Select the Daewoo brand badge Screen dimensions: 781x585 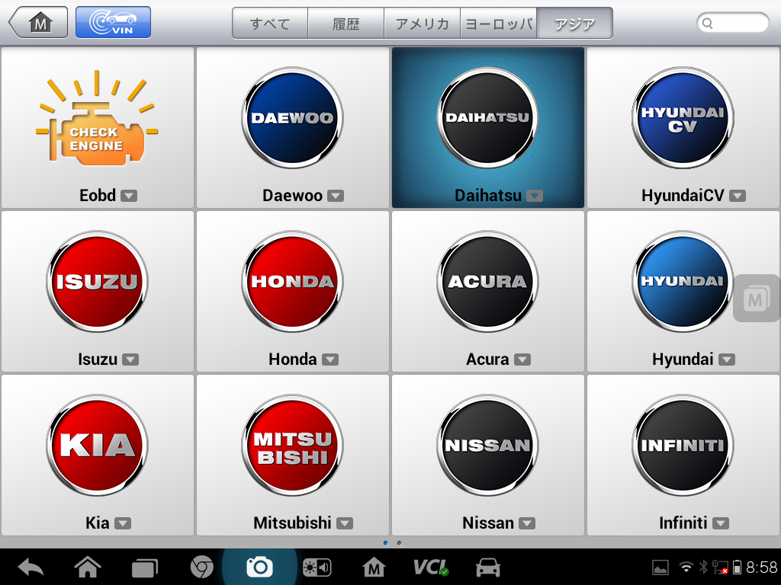coord(292,118)
